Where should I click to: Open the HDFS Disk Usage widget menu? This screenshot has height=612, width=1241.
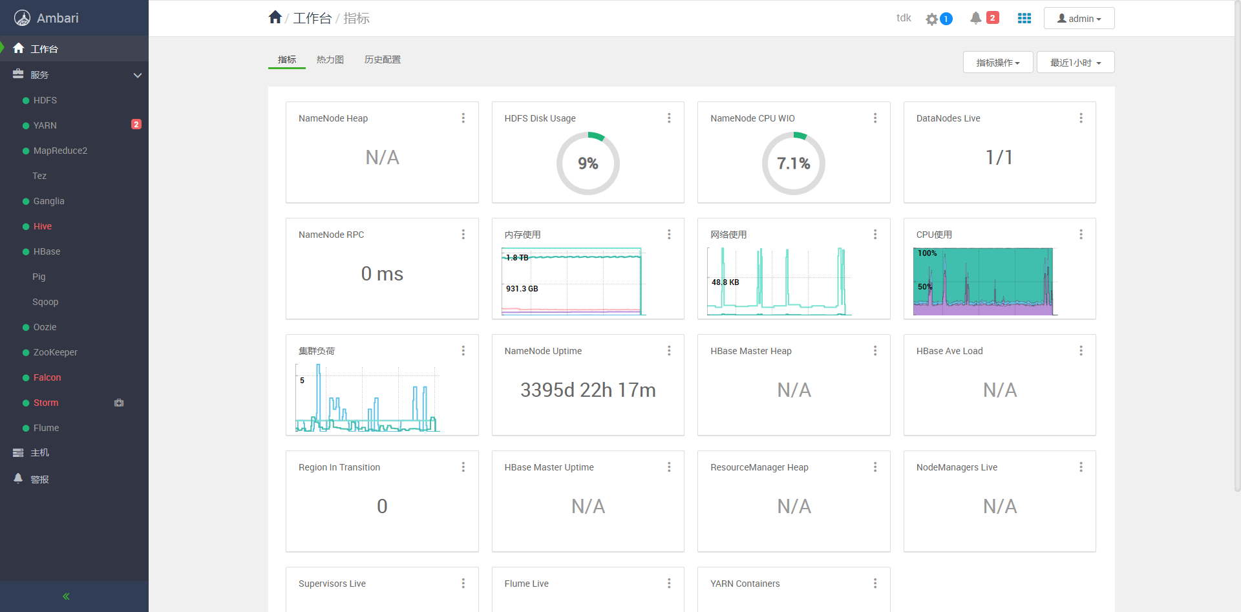(x=669, y=118)
